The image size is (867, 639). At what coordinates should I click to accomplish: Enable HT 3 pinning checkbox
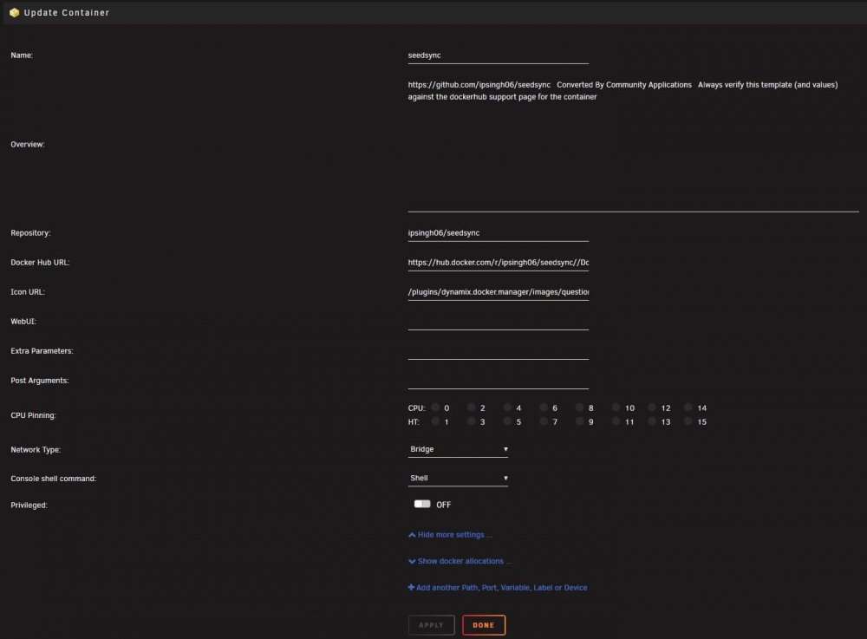click(x=471, y=421)
